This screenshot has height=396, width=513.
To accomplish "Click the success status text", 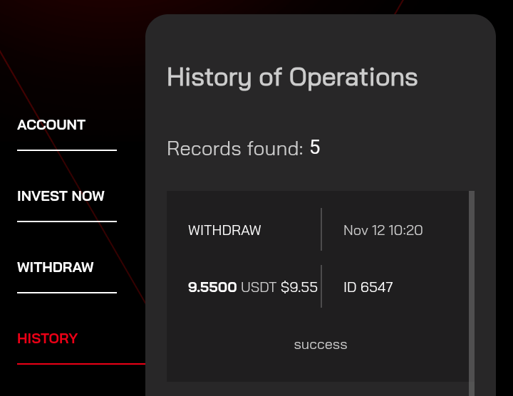I will [x=321, y=345].
